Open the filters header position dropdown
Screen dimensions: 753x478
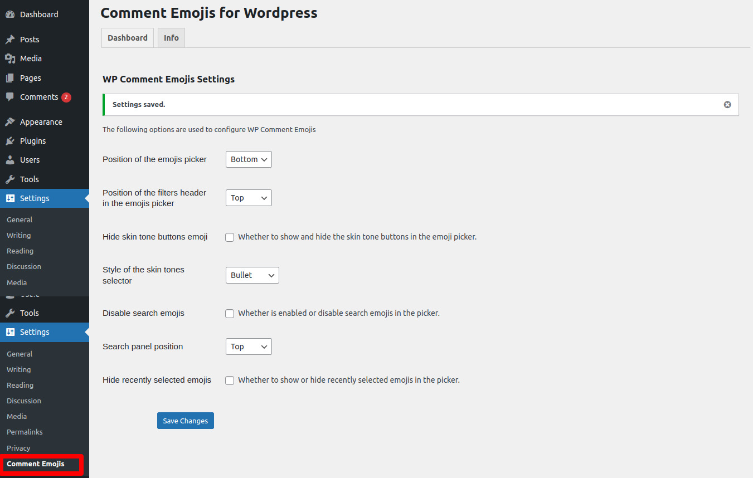coord(249,198)
